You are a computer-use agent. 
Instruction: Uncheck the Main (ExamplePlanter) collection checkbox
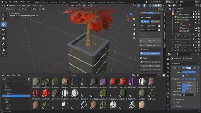(x=193, y=17)
